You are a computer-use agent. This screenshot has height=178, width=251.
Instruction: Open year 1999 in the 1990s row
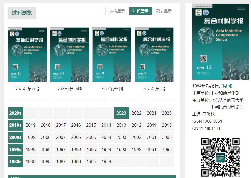[31, 149]
